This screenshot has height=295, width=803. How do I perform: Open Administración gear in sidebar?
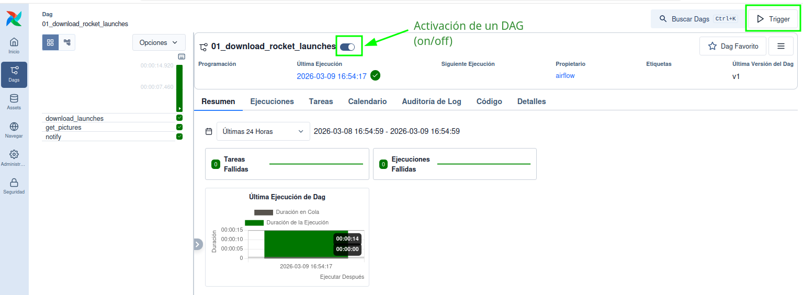pyautogui.click(x=14, y=157)
